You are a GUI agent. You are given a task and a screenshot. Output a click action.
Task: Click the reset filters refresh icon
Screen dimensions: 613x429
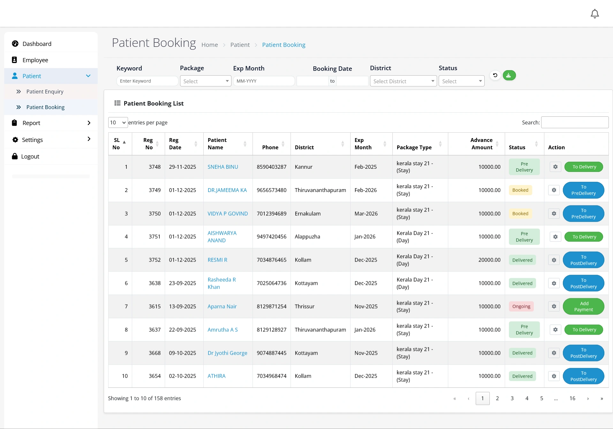[x=495, y=75]
